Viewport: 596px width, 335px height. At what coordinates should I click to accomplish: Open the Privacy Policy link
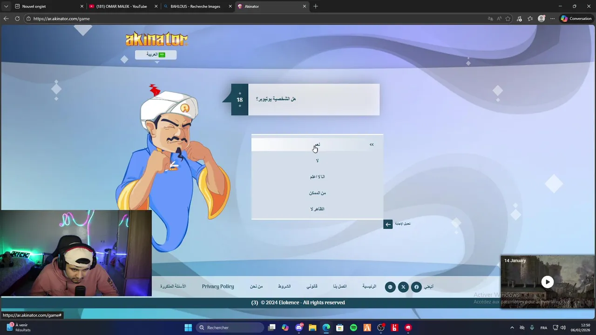[x=218, y=287]
